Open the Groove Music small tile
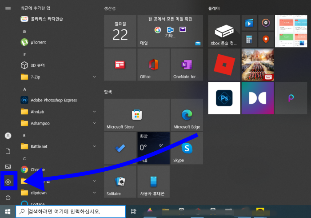Screen dimensions: 311x218 [266, 23]
